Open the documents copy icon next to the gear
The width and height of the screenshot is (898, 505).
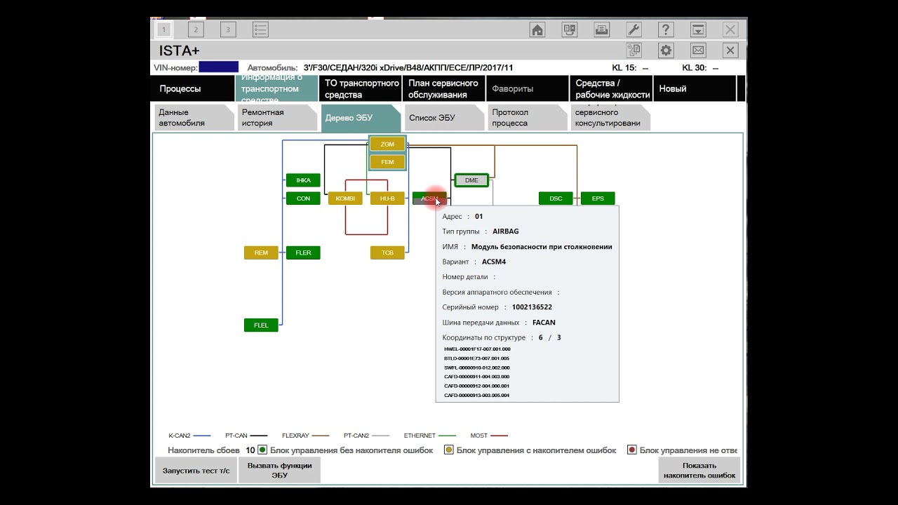(x=634, y=50)
